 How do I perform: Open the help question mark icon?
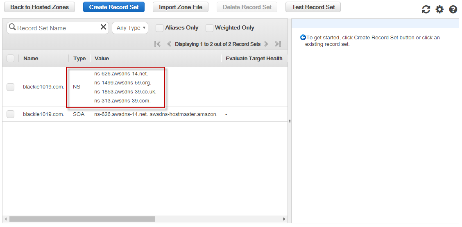(x=453, y=9)
